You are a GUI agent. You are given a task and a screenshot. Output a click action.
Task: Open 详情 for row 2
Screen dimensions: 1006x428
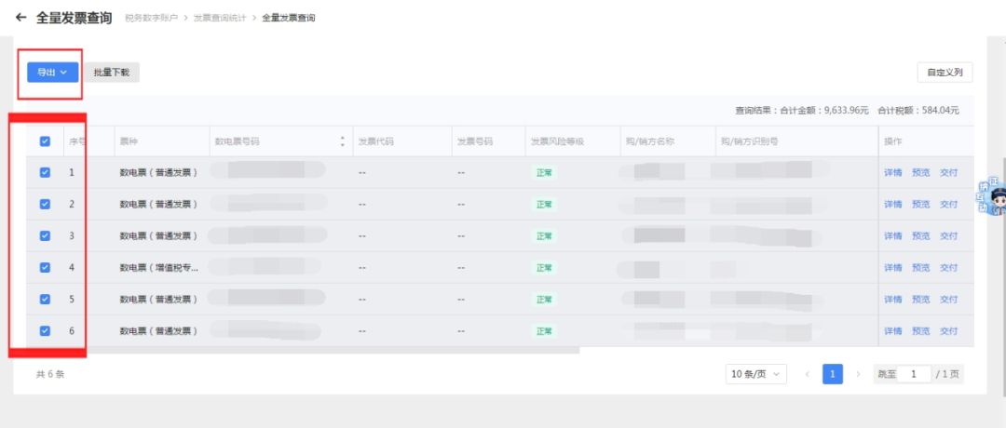pos(893,204)
